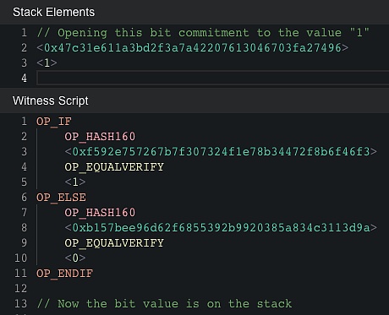Click the second OP_EQUALVERIFY on line 9
The image size is (389, 315).
coord(114,243)
